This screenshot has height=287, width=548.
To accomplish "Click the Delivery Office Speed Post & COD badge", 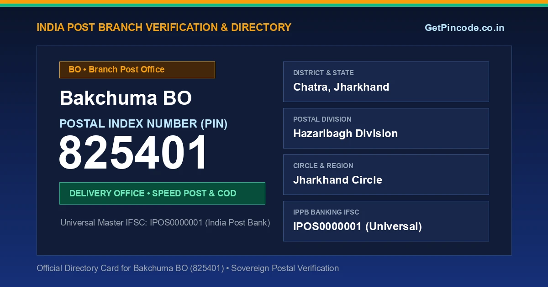I will click(162, 193).
